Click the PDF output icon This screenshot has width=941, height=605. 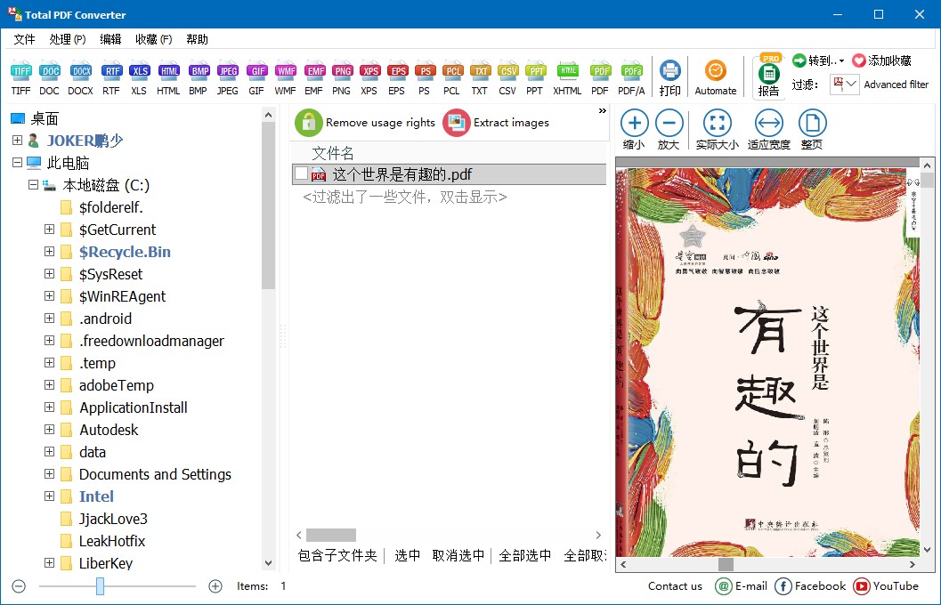point(599,78)
